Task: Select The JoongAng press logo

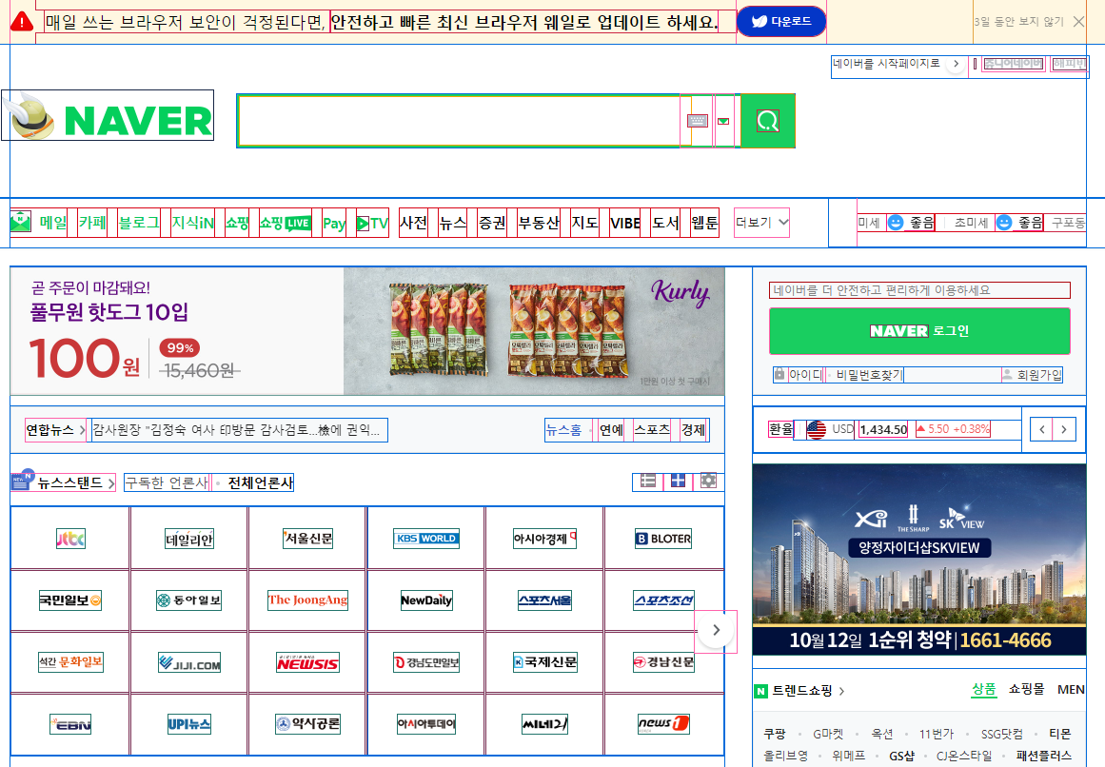Action: [x=308, y=600]
